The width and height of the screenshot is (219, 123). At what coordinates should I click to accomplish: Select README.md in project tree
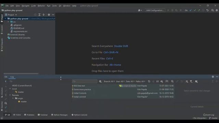(x=18, y=28)
